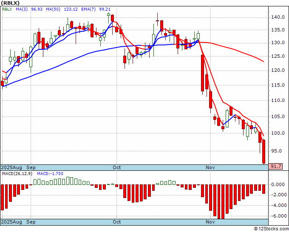
Task: Click the 100.0 price axis label
Action: 278,133
